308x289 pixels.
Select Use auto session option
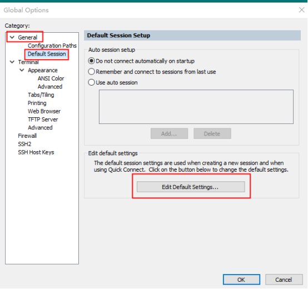[113, 82]
